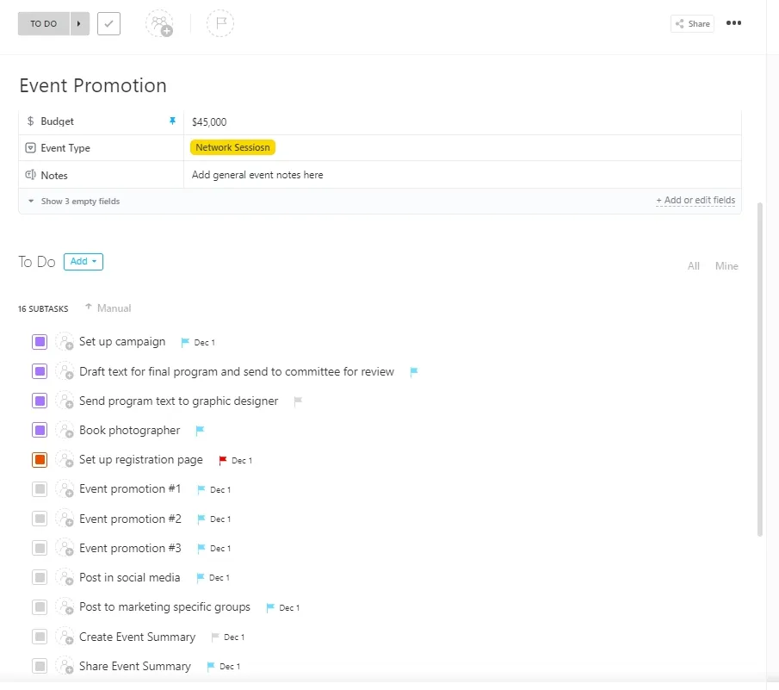This screenshot has width=779, height=690.
Task: Click the flag on Event promotion #2
Action: [201, 519]
